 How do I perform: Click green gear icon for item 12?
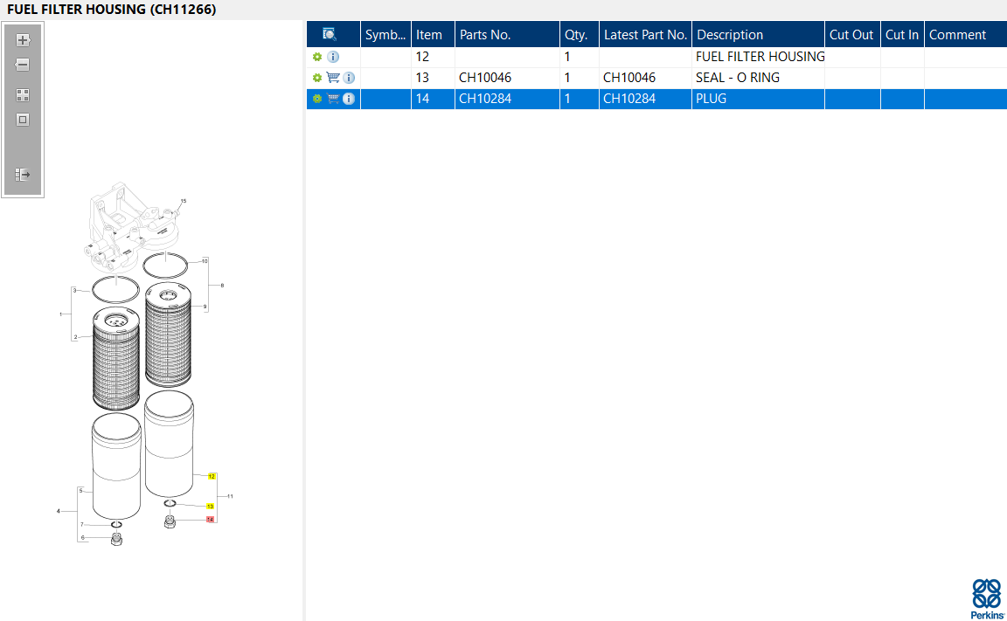tap(317, 57)
